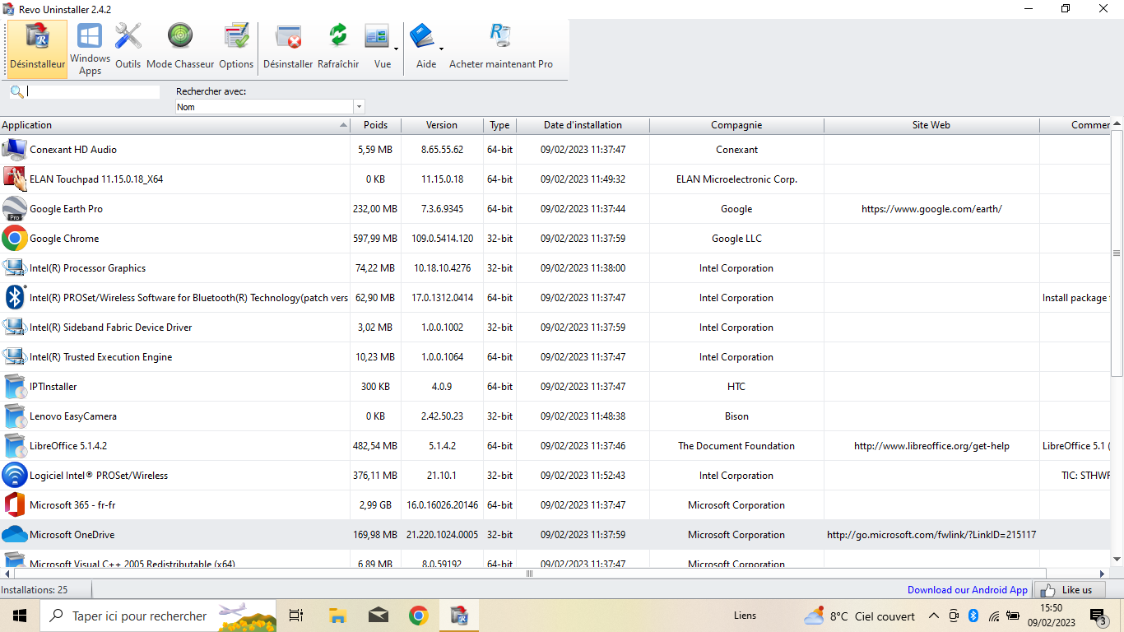Click the 597,99 MB size cell
Image resolution: width=1124 pixels, height=632 pixels.
[x=375, y=239]
